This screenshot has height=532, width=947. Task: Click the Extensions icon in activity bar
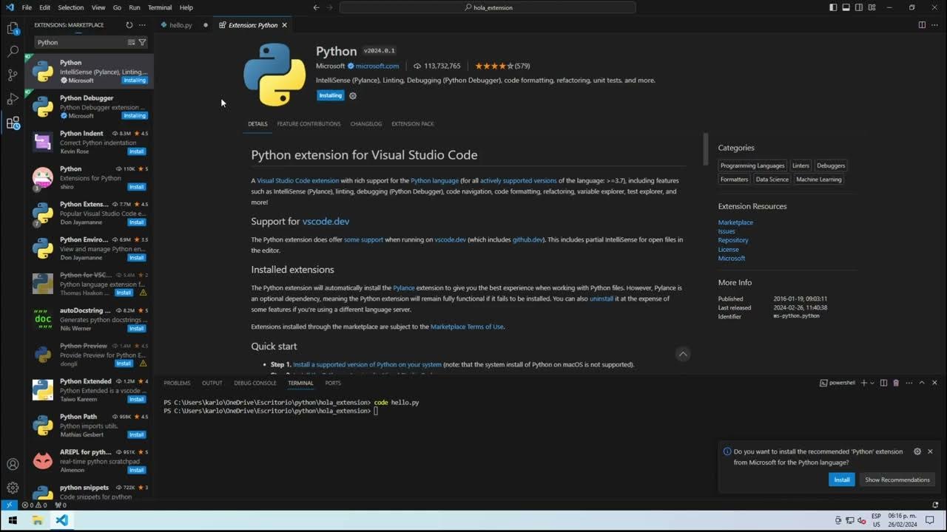[x=13, y=123]
